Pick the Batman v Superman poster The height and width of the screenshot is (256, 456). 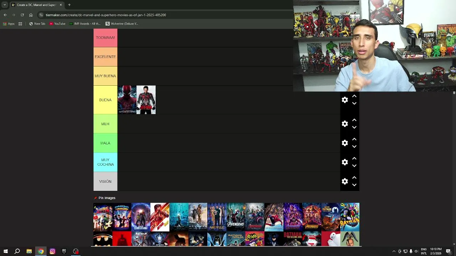(312, 239)
